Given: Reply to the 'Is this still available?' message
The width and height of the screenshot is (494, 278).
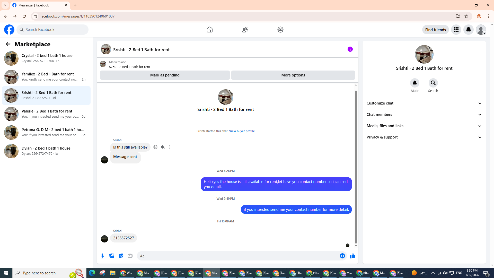Looking at the screenshot, I should point(163,147).
